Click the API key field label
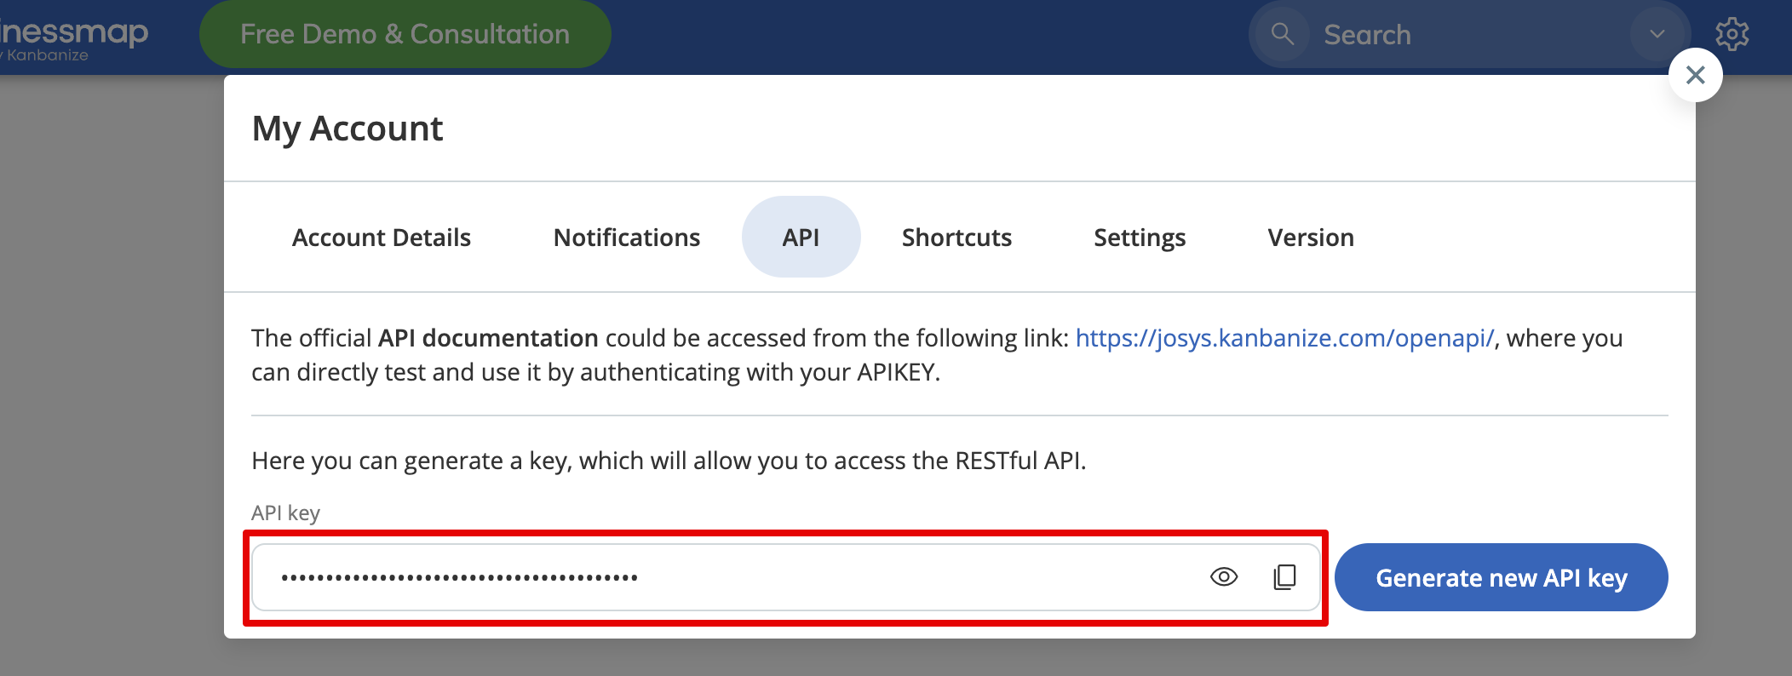Screen dimensions: 1792x676 click(x=285, y=513)
